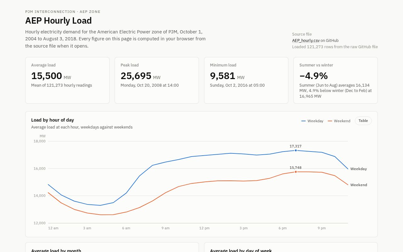
Task: Click the summer averages description in the fourth card
Action: tap(335, 91)
